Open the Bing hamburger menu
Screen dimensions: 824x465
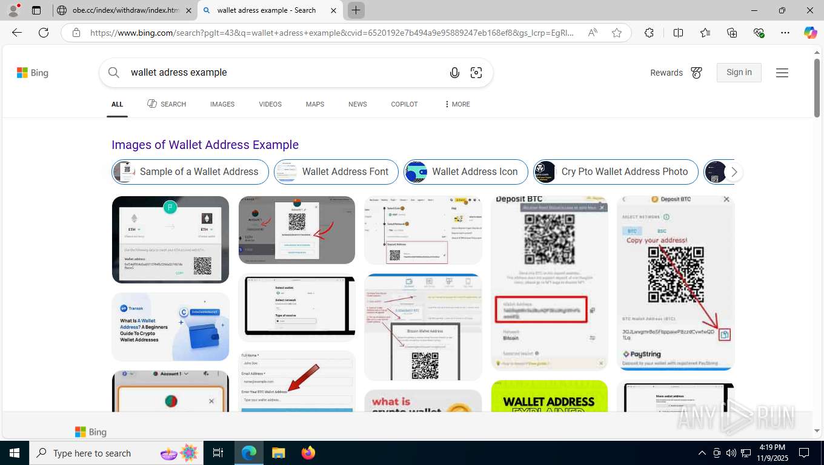782,73
